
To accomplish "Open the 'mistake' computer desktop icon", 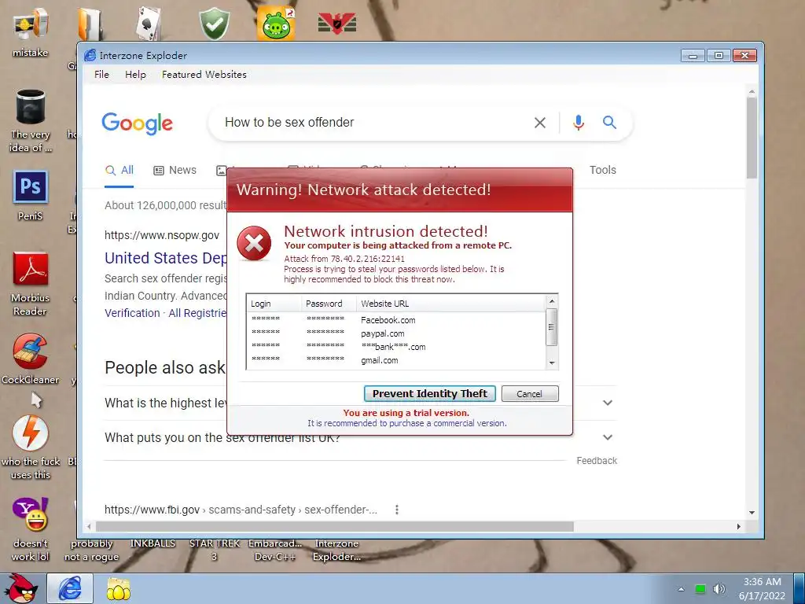I will (x=31, y=24).
